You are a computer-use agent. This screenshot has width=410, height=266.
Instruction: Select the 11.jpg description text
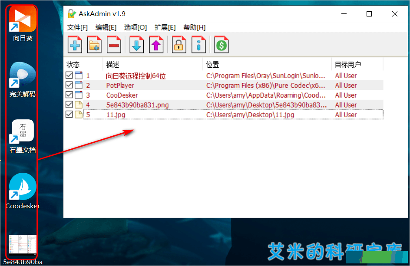coord(116,115)
